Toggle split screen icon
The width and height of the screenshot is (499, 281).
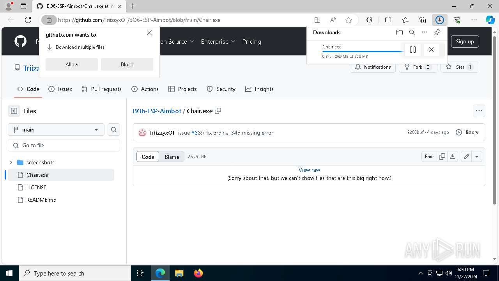coord(388,20)
